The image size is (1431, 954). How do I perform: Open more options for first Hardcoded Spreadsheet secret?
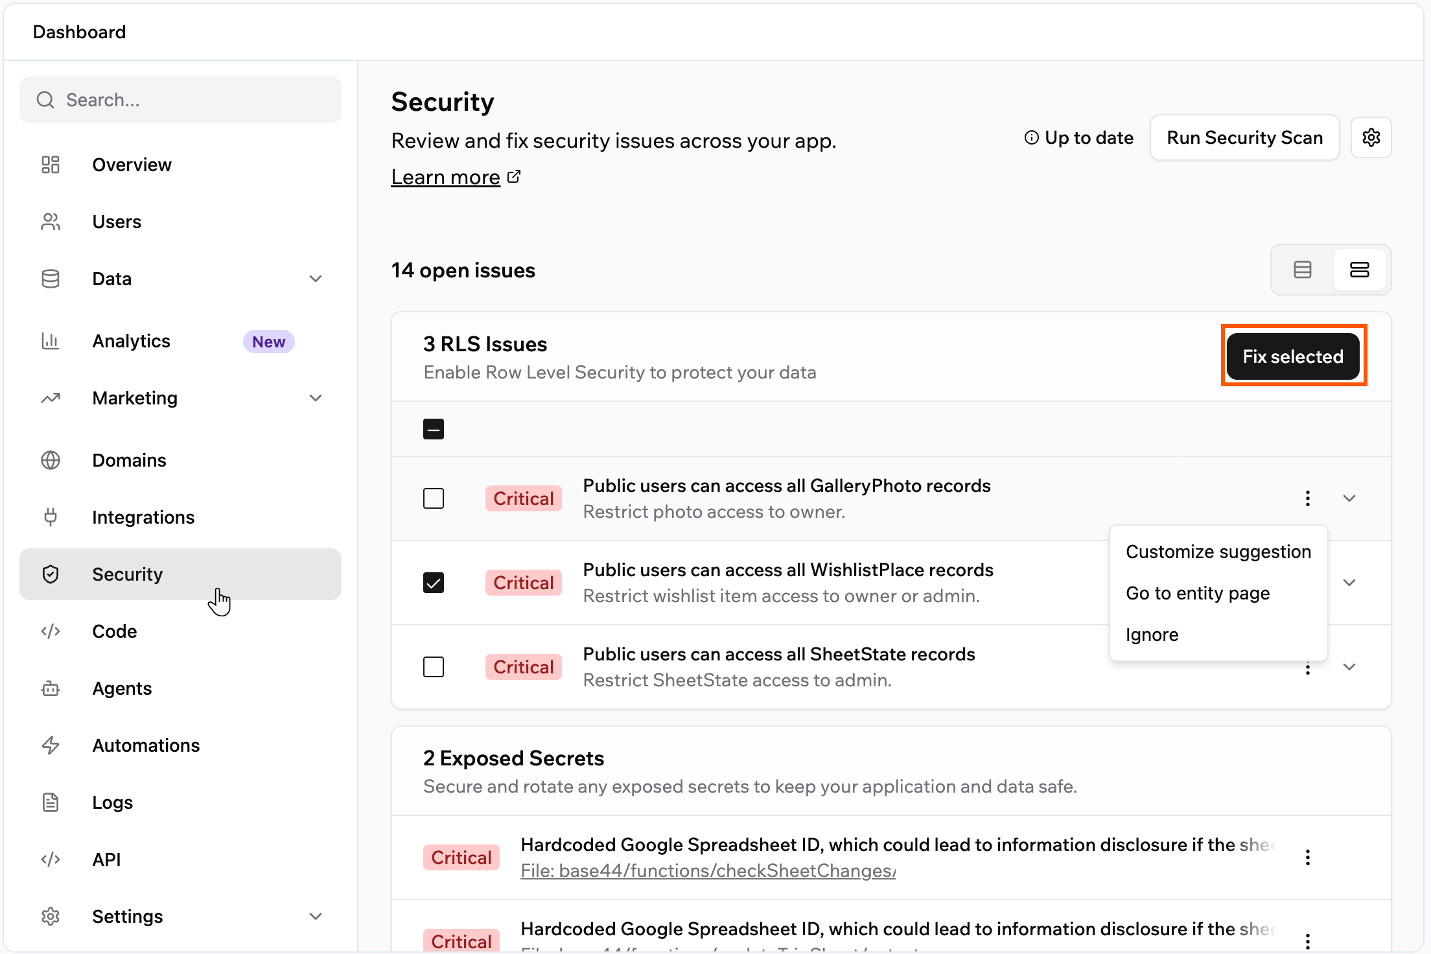click(x=1308, y=857)
